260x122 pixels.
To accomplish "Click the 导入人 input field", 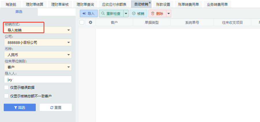I will pyautogui.click(x=38, y=80).
